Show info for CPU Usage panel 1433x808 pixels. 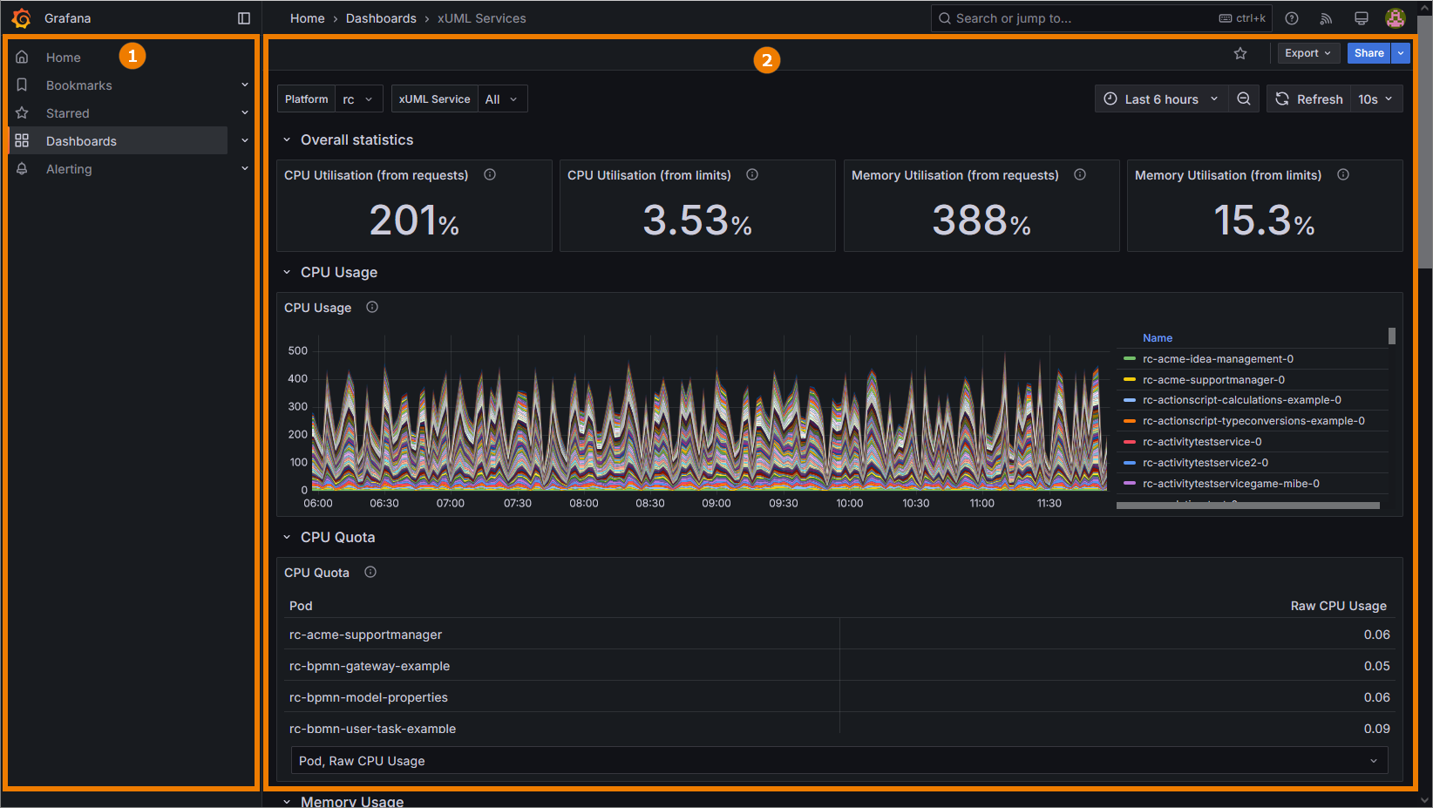(x=372, y=307)
